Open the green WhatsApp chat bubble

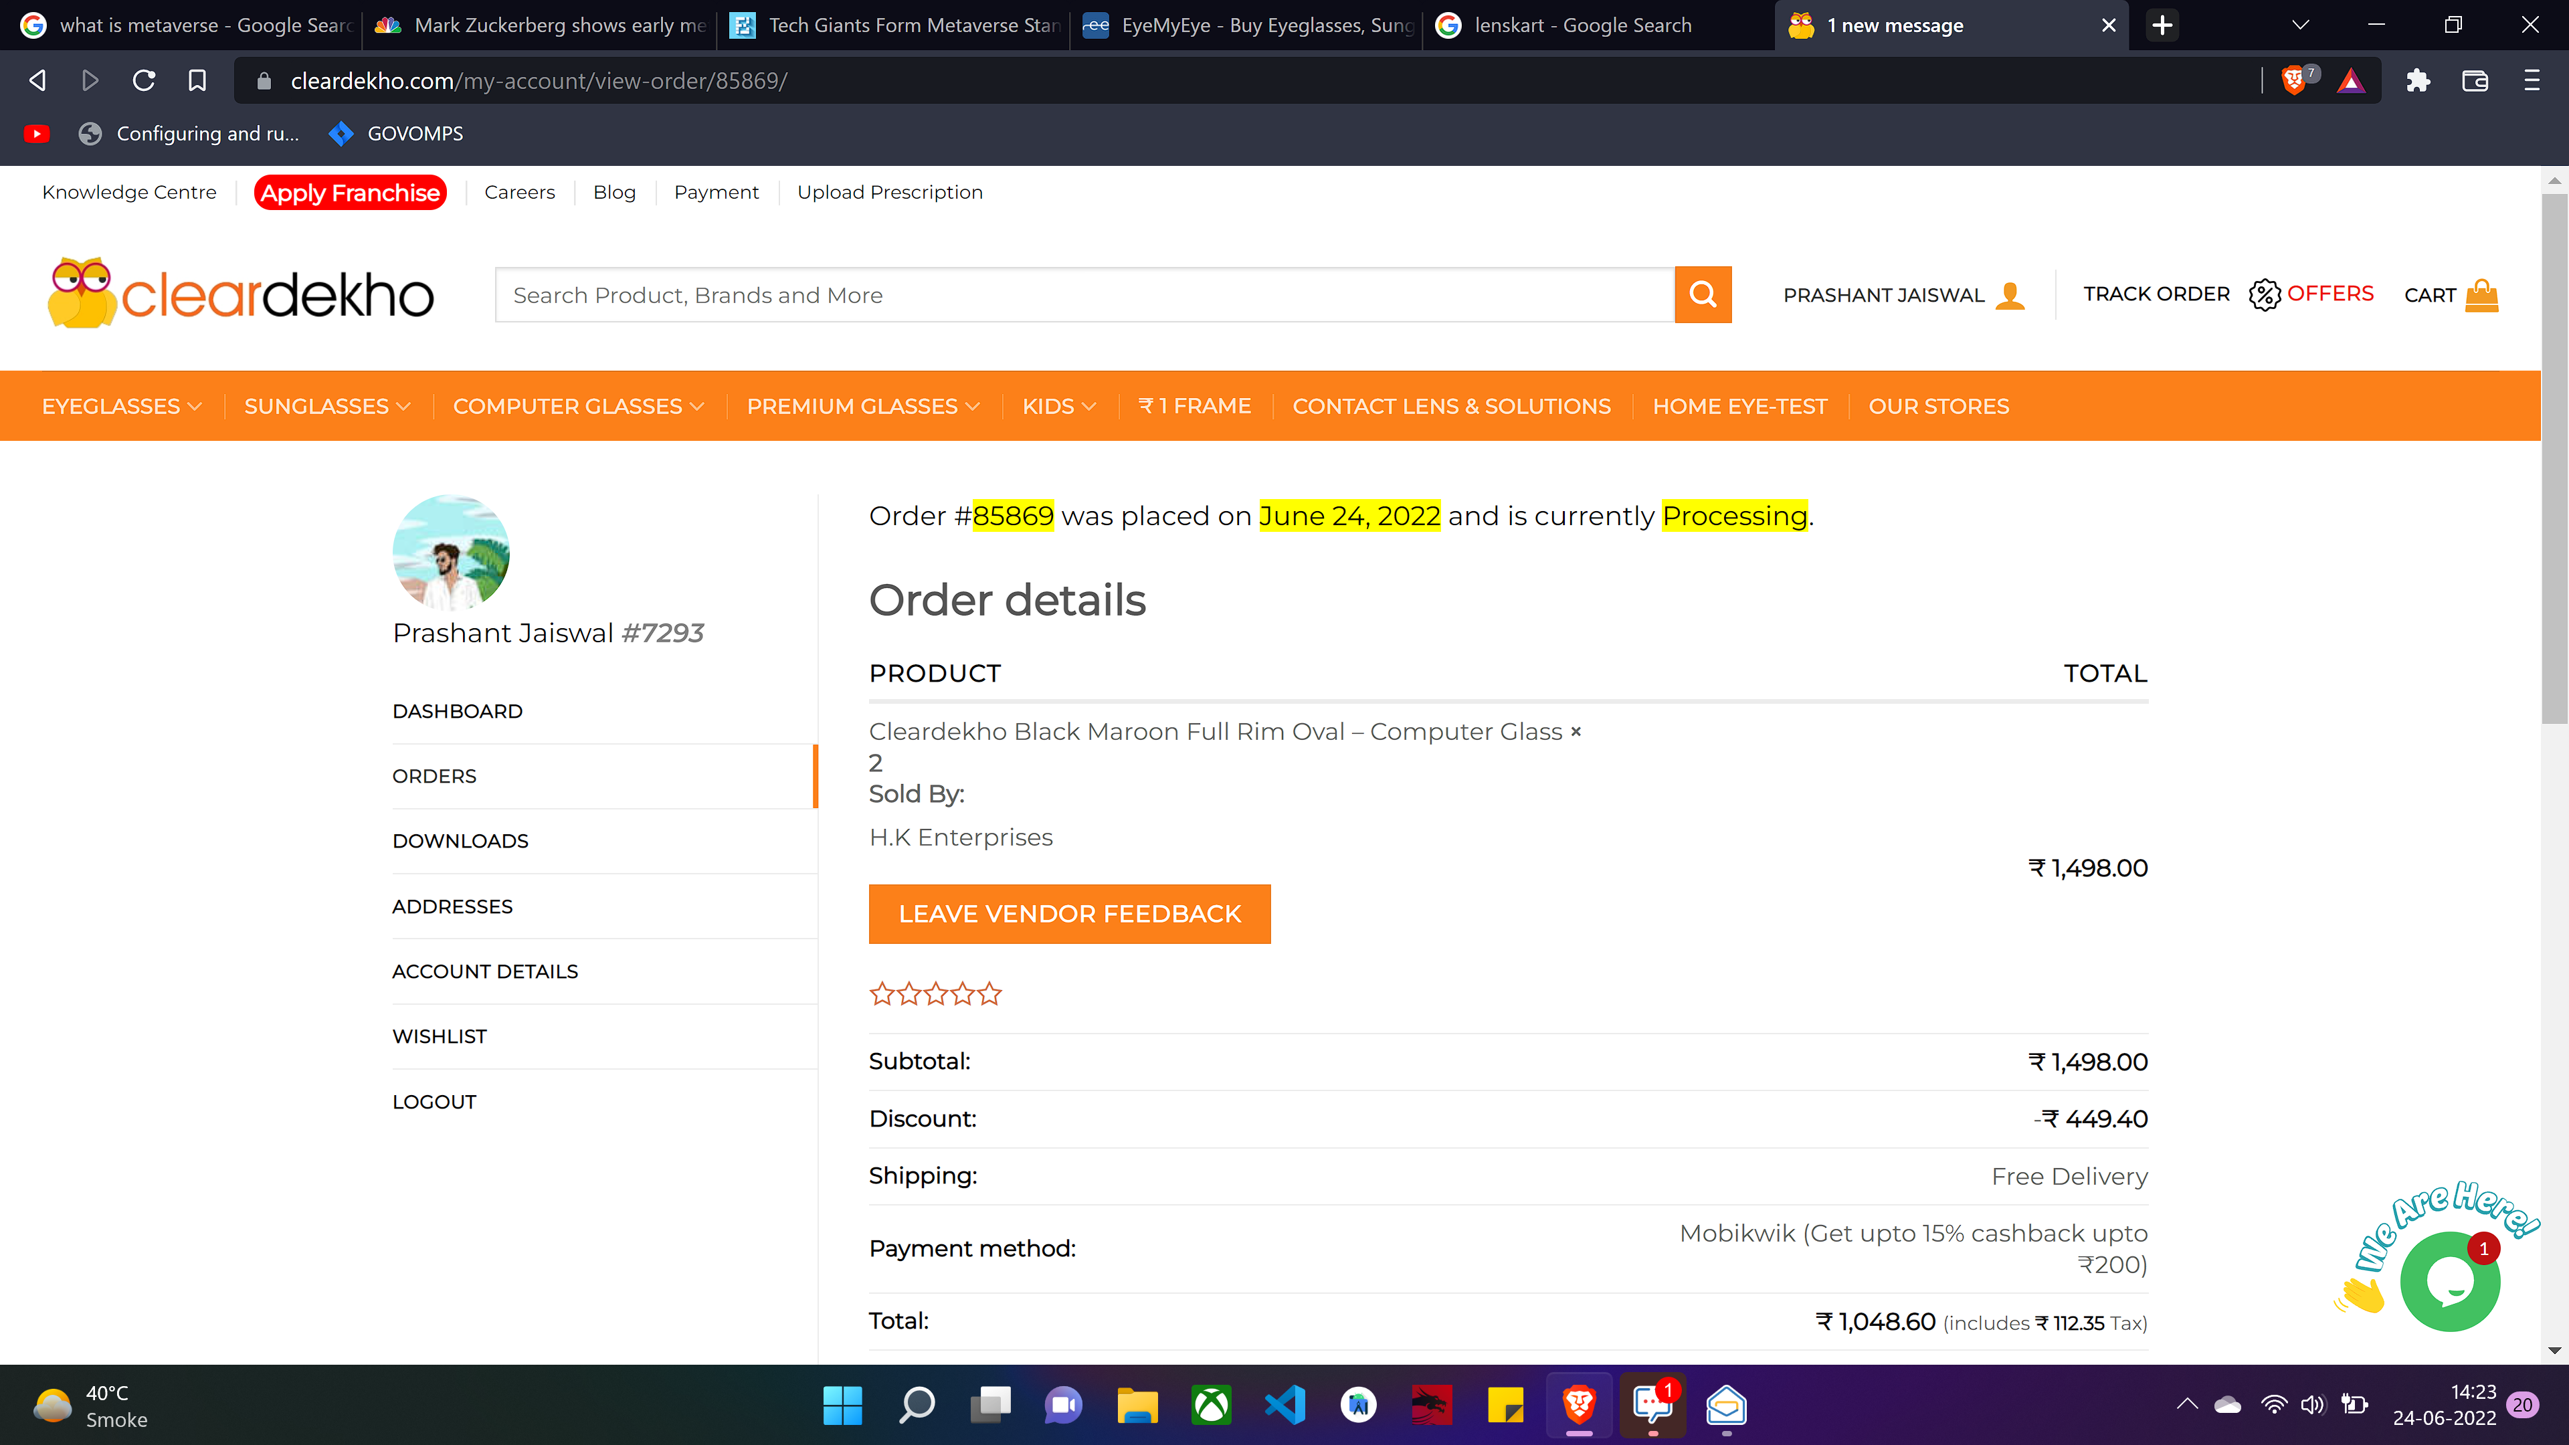2449,1282
